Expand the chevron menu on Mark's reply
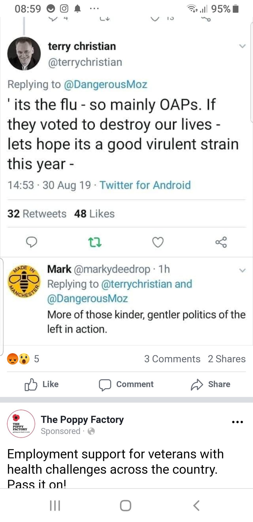Viewport: 253px width, 522px height. (243, 270)
